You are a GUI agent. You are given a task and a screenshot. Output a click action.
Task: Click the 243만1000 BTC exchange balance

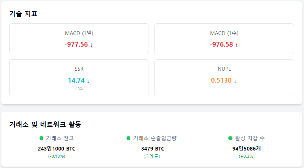pyautogui.click(x=57, y=149)
